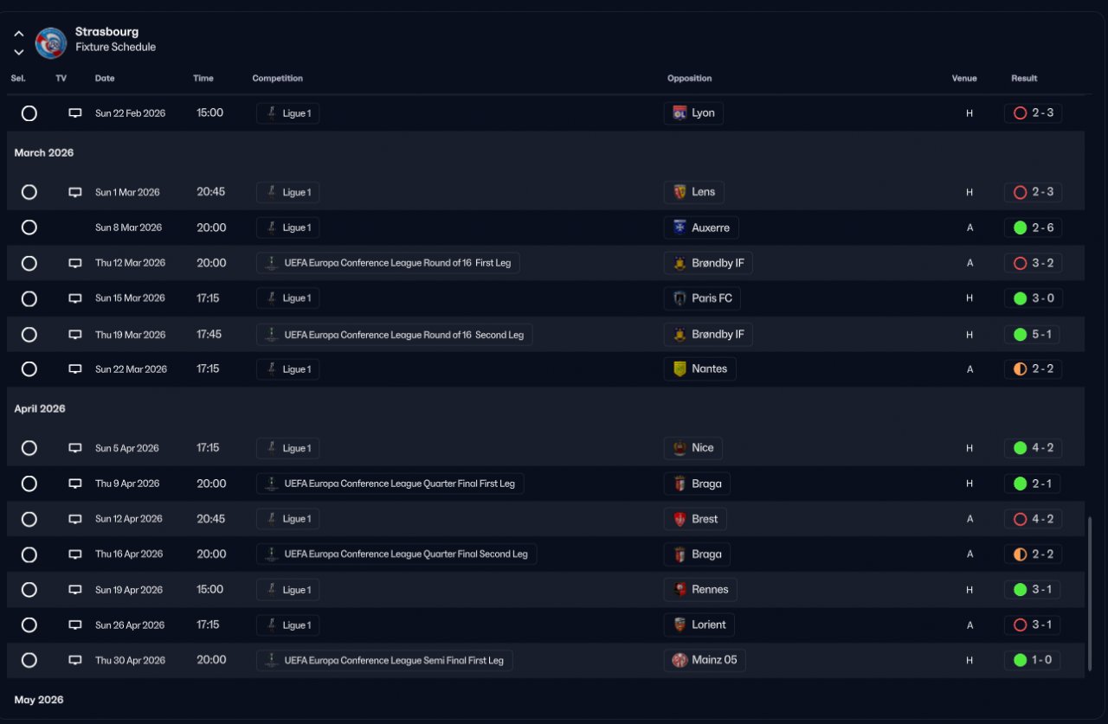
Task: Click the Lyon club badge
Action: coord(680,113)
